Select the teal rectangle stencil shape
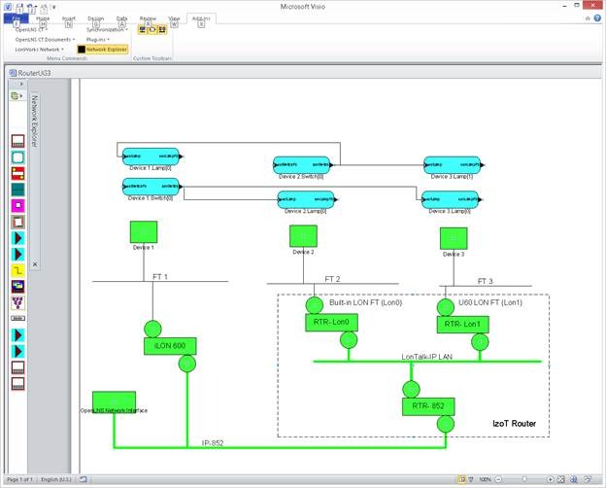Screen dimensions: 606x488 [x=17, y=190]
